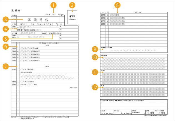Select orange marker 5 for email field
This screenshot has width=175, height=121.
click(5, 37)
